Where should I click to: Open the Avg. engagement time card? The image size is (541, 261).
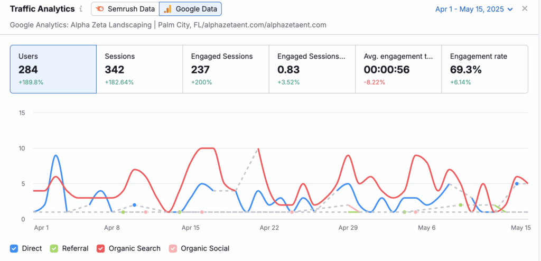click(398, 69)
